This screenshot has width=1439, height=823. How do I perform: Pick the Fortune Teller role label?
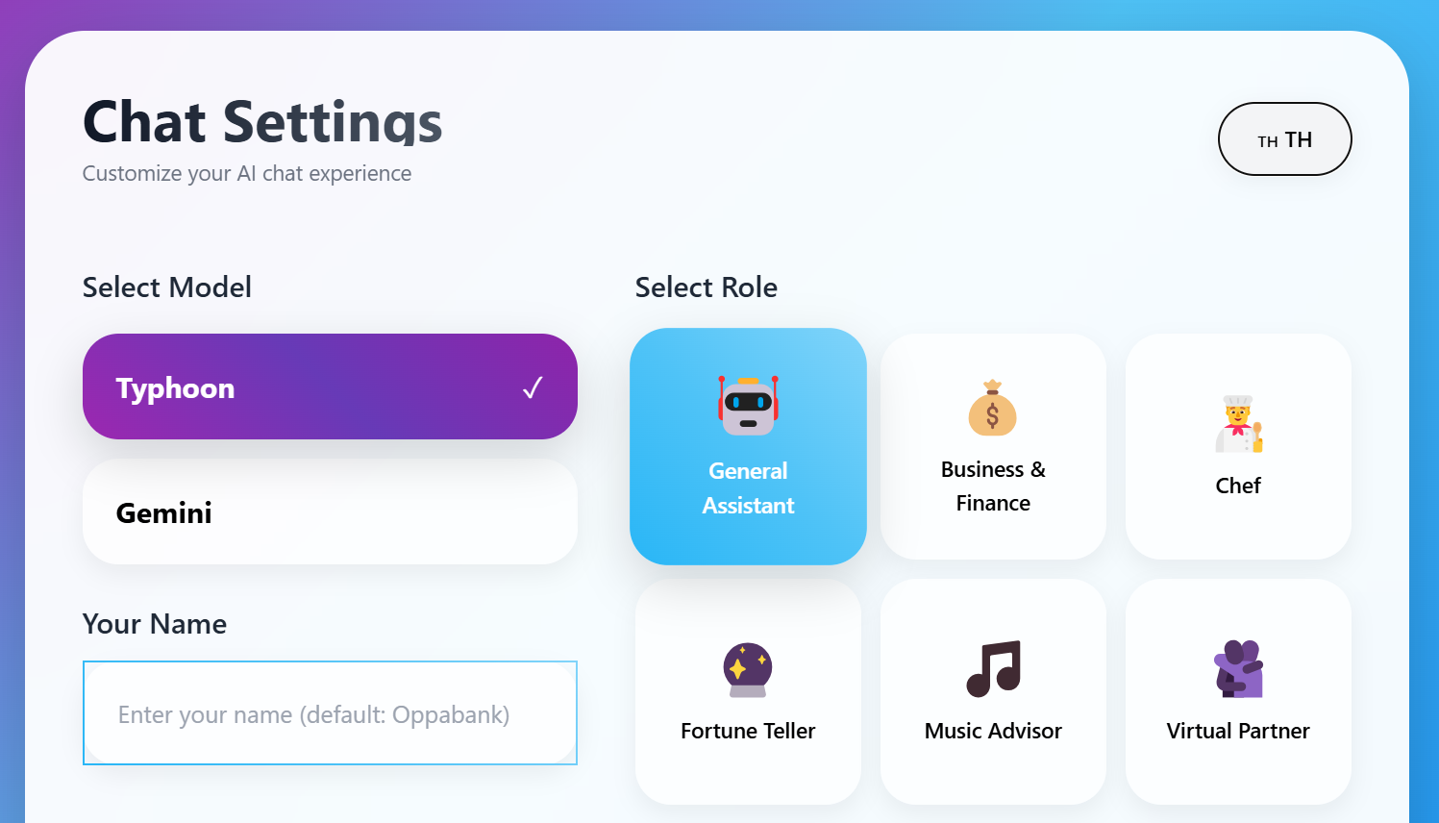(x=748, y=731)
